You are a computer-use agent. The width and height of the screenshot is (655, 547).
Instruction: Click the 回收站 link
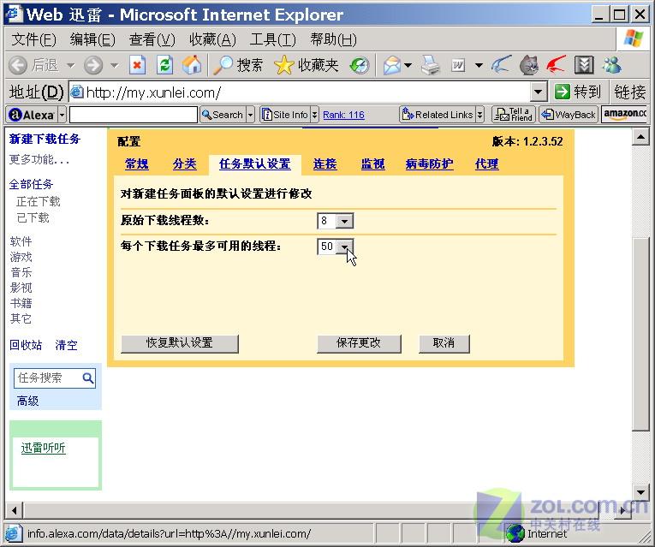26,345
